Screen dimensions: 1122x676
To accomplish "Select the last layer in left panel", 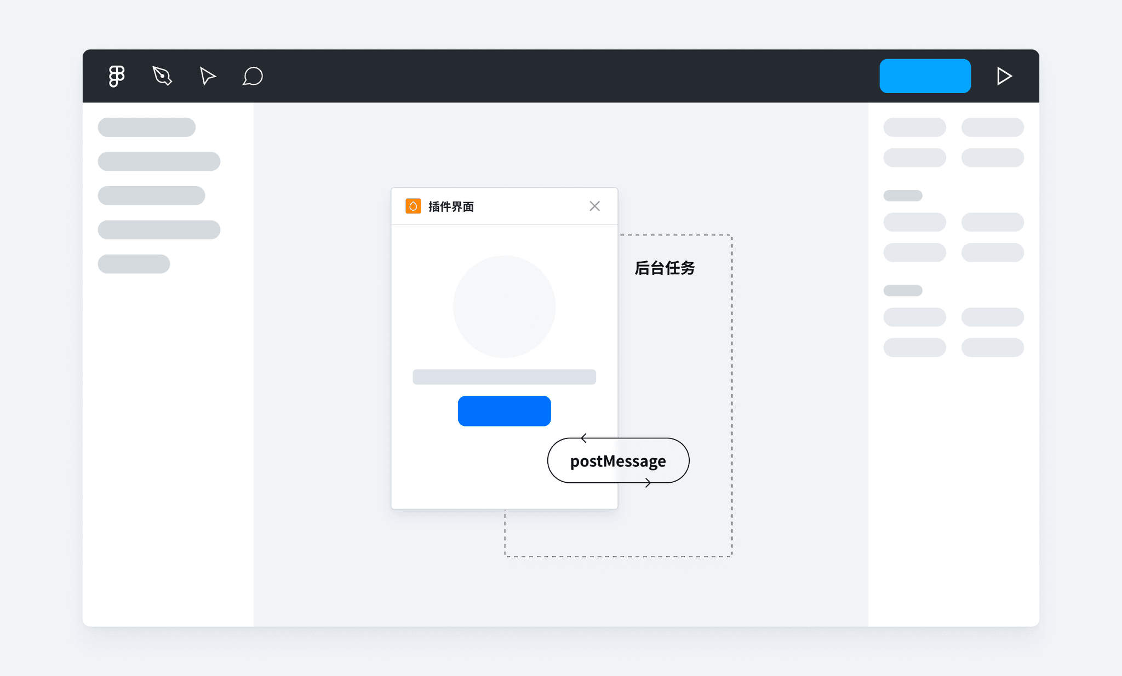I will [x=134, y=264].
